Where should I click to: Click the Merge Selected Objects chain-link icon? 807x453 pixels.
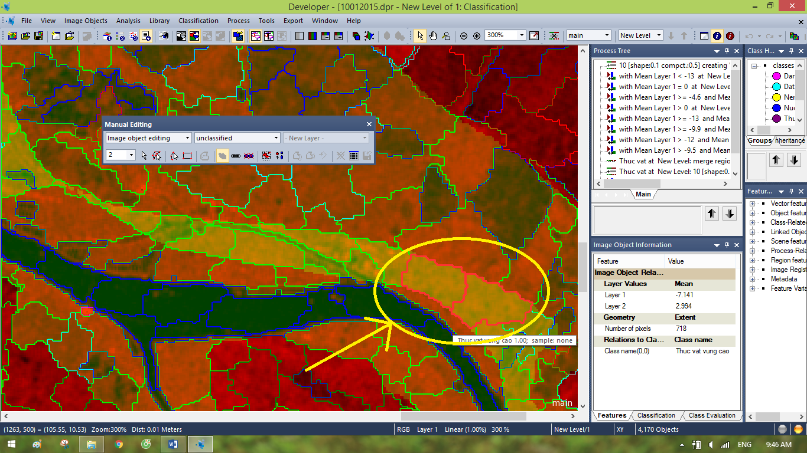coord(235,156)
